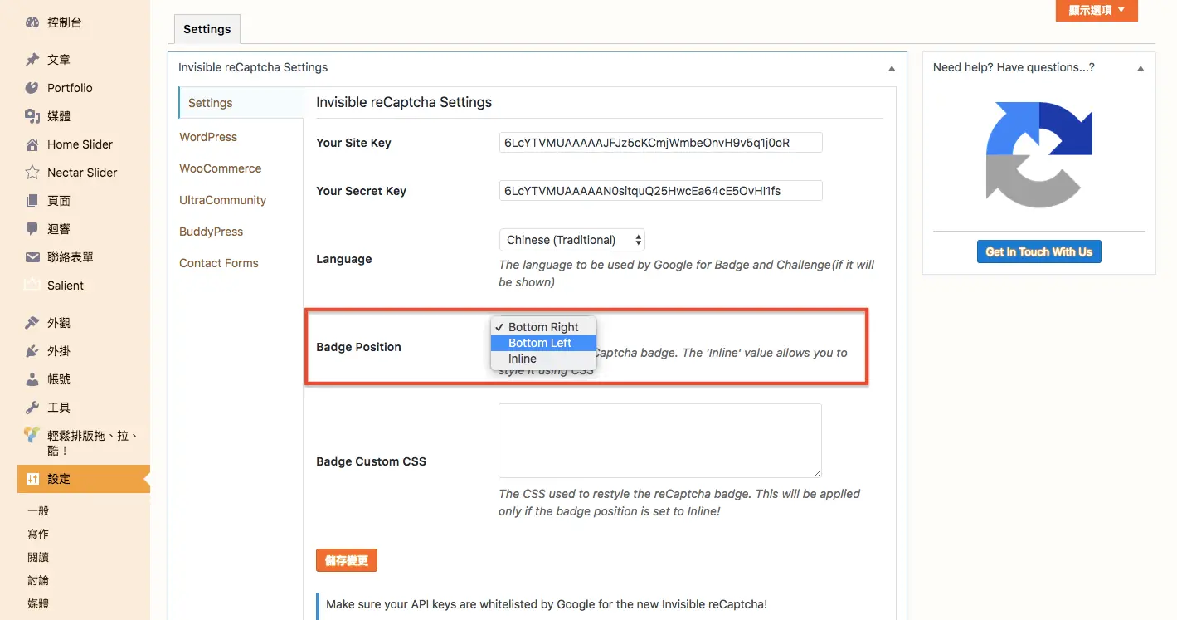This screenshot has width=1177, height=620.
Task: Click the 控制台 dashboard icon
Action: (x=32, y=22)
